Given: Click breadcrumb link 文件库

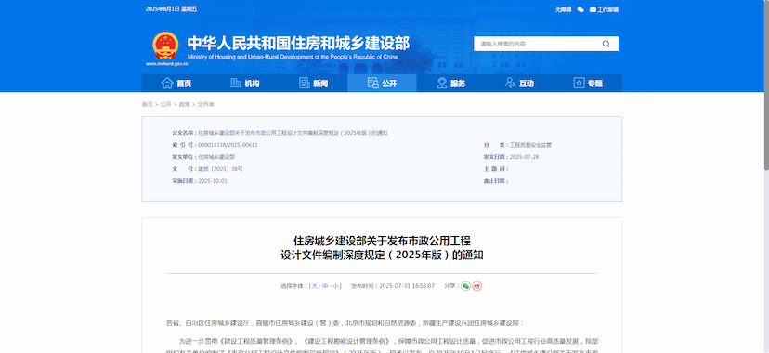Looking at the screenshot, I should coord(206,104).
